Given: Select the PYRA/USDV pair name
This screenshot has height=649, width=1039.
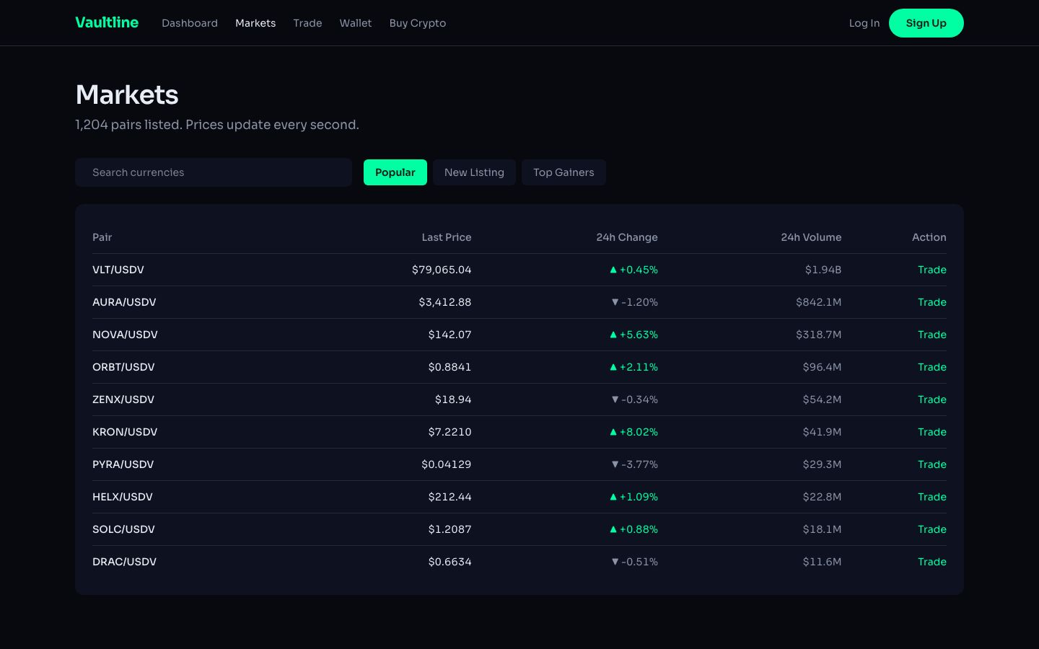Looking at the screenshot, I should point(123,464).
